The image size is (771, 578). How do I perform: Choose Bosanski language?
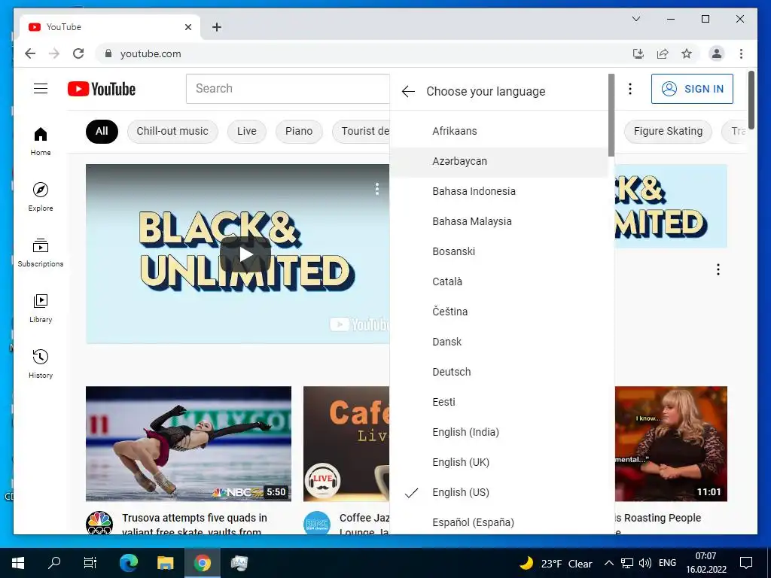[x=499, y=251]
